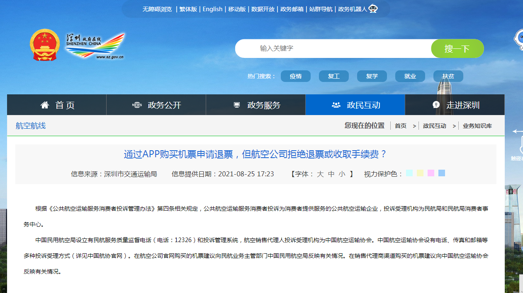This screenshot has width=523, height=293.
Task: Click the keyword search input field
Action: coord(332,48)
